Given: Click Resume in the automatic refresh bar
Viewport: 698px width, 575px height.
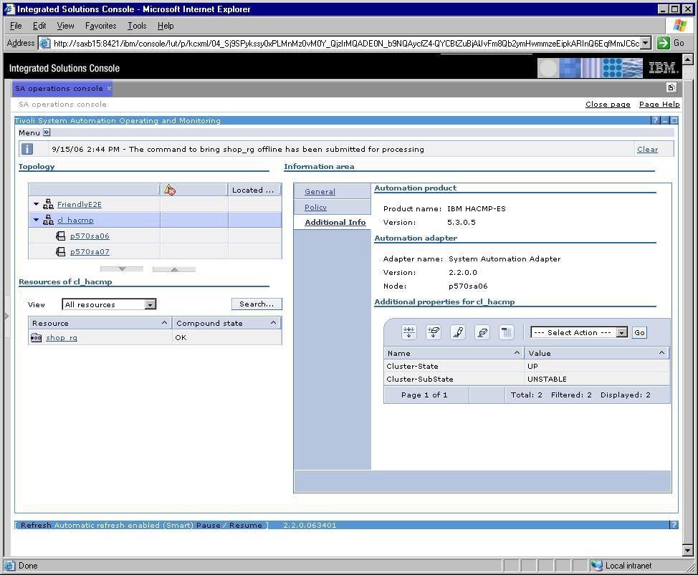Looking at the screenshot, I should coord(246,525).
